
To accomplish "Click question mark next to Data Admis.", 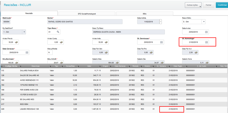I will (x=161, y=22).
